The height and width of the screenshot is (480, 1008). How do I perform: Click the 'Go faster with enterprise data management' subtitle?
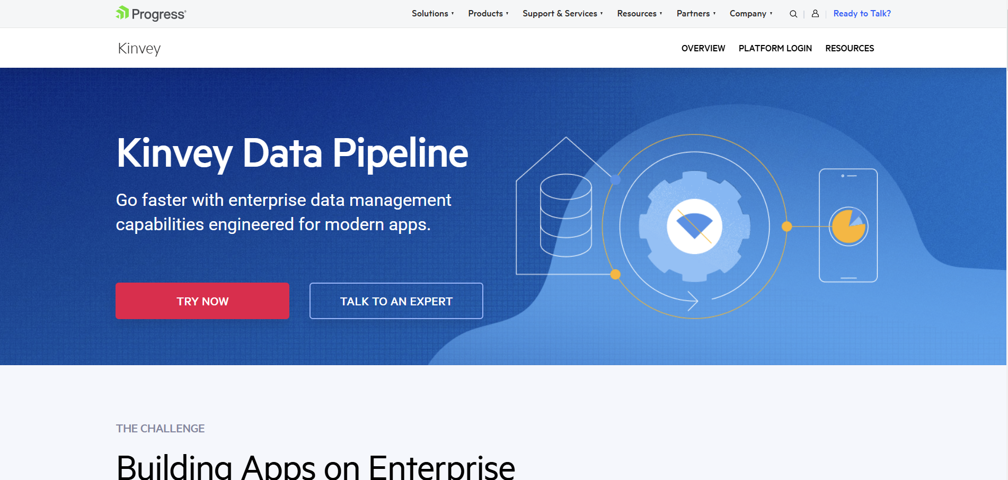click(x=284, y=212)
